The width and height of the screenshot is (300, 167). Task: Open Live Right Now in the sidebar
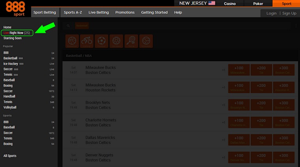[17, 33]
